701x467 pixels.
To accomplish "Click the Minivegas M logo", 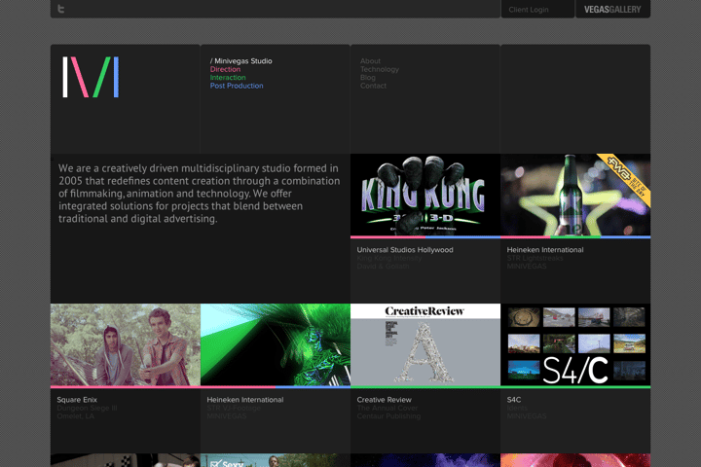I will (x=91, y=77).
